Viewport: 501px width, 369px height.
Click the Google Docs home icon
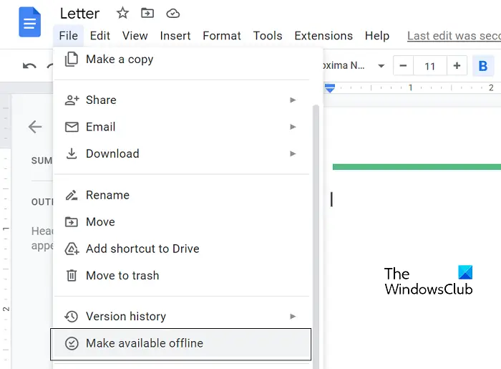(30, 22)
